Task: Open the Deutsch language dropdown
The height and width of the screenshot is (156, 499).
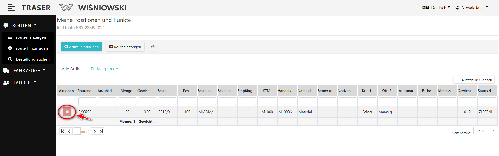Action: coord(436,8)
